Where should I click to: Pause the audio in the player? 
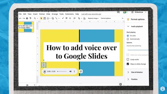(x=45, y=71)
